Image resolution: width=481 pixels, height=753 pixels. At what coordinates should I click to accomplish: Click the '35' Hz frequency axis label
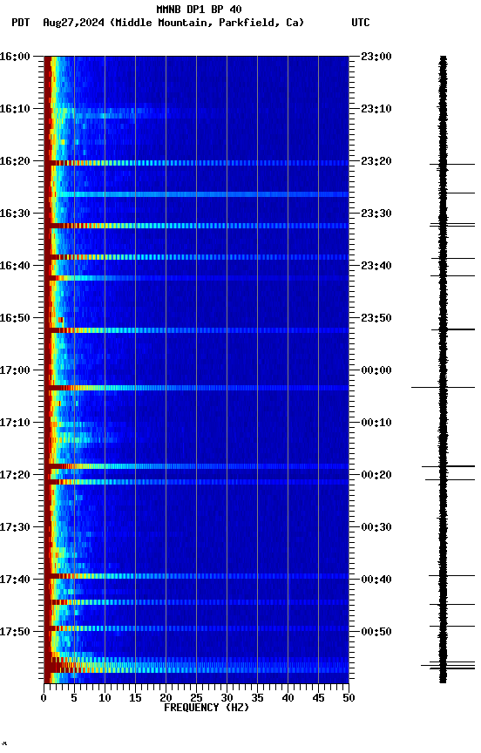click(257, 698)
